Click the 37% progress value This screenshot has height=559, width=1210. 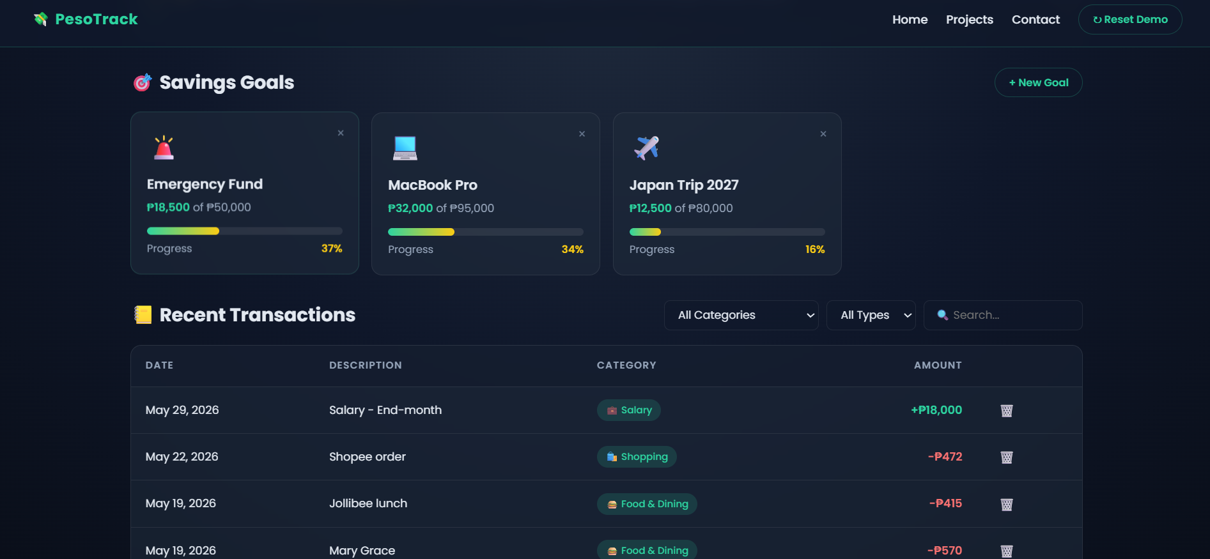point(332,249)
